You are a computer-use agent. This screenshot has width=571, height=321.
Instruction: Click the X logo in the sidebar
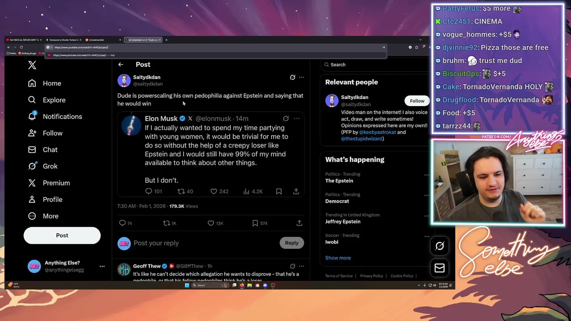(32, 65)
